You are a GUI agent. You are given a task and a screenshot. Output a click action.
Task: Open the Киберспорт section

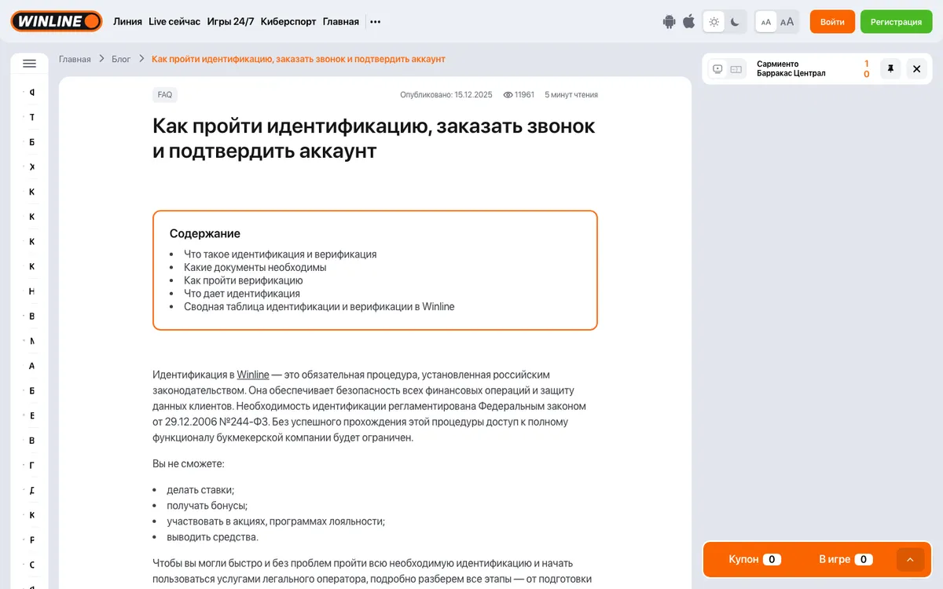(x=288, y=22)
